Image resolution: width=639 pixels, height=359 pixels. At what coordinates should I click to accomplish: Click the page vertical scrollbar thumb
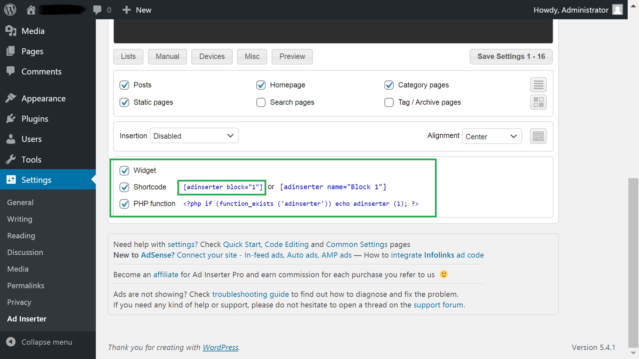pos(633,263)
